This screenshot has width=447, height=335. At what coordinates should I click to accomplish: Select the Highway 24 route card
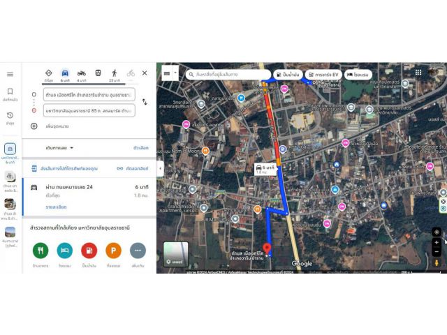point(89,197)
